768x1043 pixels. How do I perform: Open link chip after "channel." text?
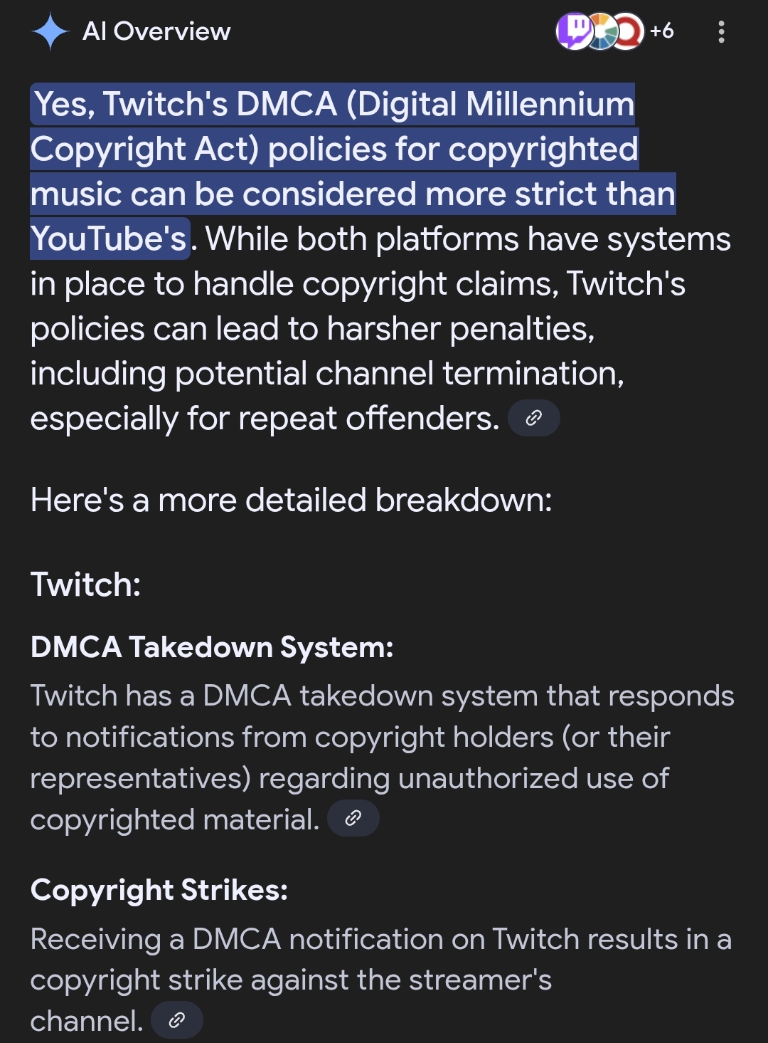pos(177,1021)
